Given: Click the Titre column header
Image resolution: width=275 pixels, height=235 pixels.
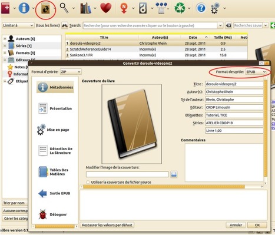Looking at the screenshot, I should tap(104, 37).
